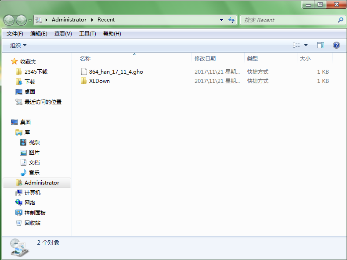Select 计算机 in navigation pane

(x=32, y=192)
